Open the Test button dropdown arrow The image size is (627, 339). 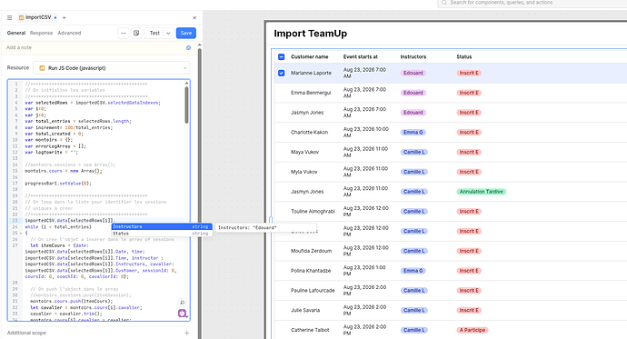168,34
